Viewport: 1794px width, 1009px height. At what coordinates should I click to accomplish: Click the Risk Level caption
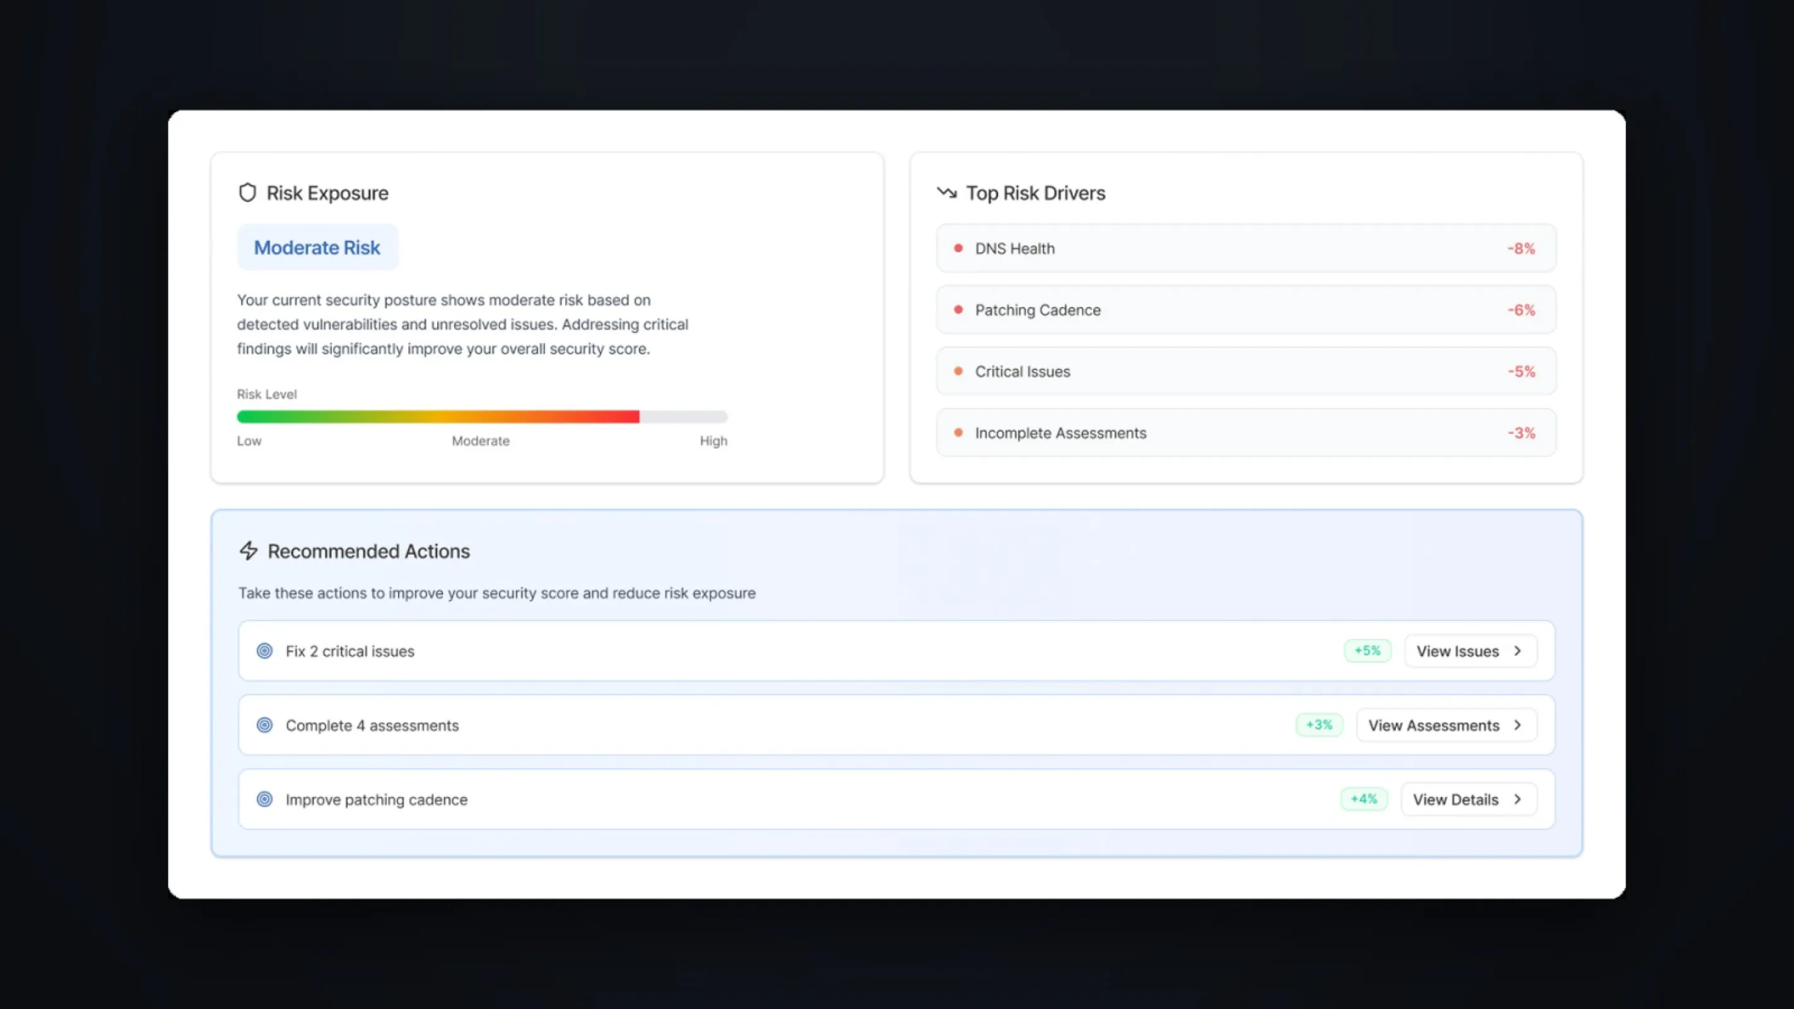(267, 394)
